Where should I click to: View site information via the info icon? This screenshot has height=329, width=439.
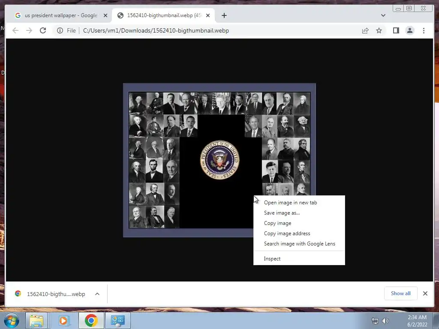click(x=60, y=30)
